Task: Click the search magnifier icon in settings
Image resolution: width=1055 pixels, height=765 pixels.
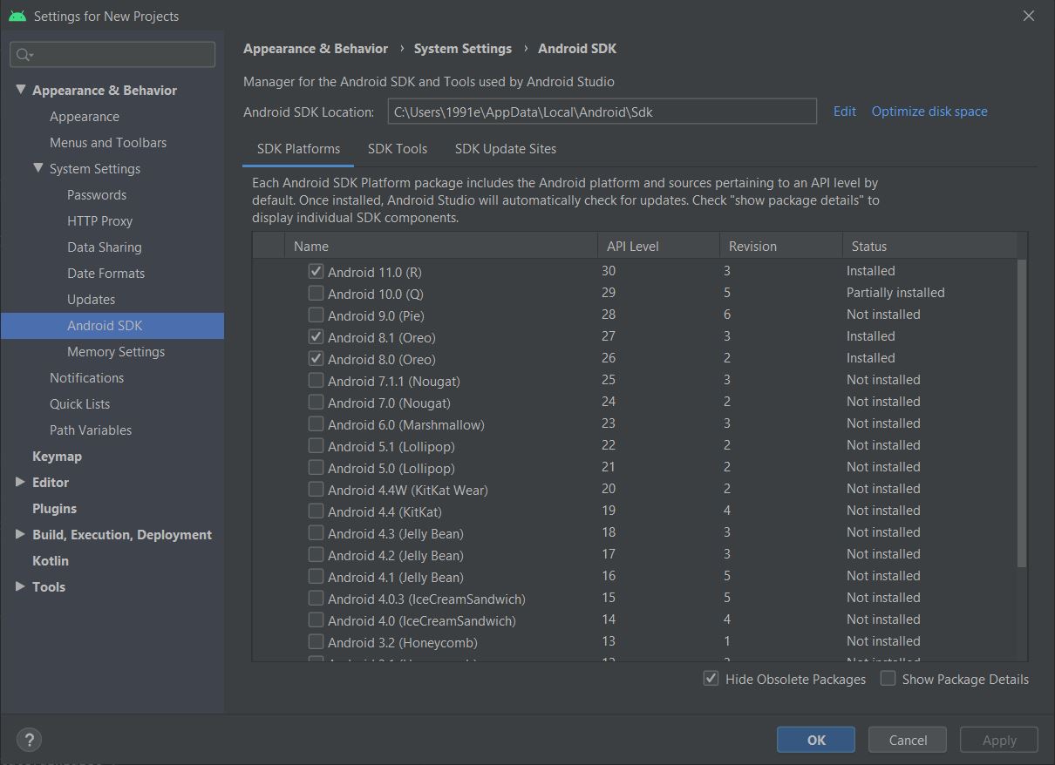Action: pos(24,55)
